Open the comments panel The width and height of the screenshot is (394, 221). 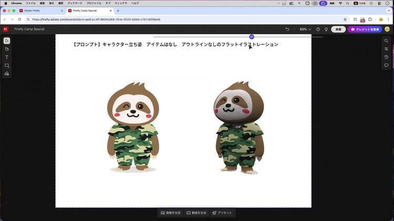(386, 65)
